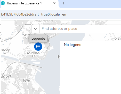Click the browser address bar URL
The width and height of the screenshot is (121, 94).
[33, 14]
